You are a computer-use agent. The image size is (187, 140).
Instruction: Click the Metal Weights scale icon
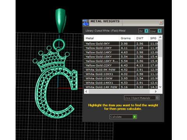(86, 23)
